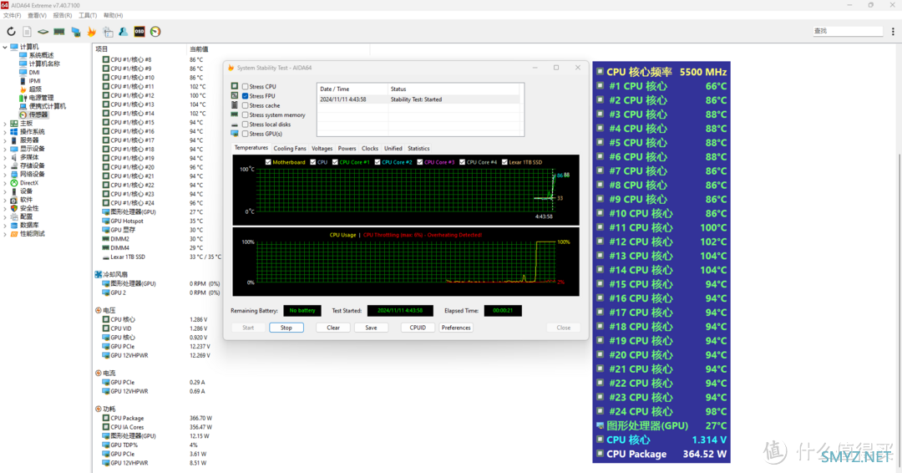The image size is (902, 473).
Task: Switch to the Powers tab
Action: (347, 149)
